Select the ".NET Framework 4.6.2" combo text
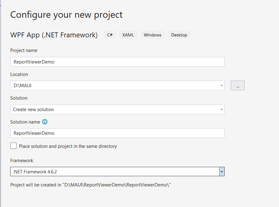 click(35, 172)
